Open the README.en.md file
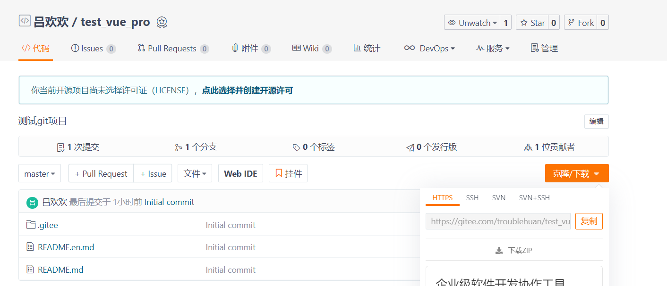 pyautogui.click(x=66, y=247)
